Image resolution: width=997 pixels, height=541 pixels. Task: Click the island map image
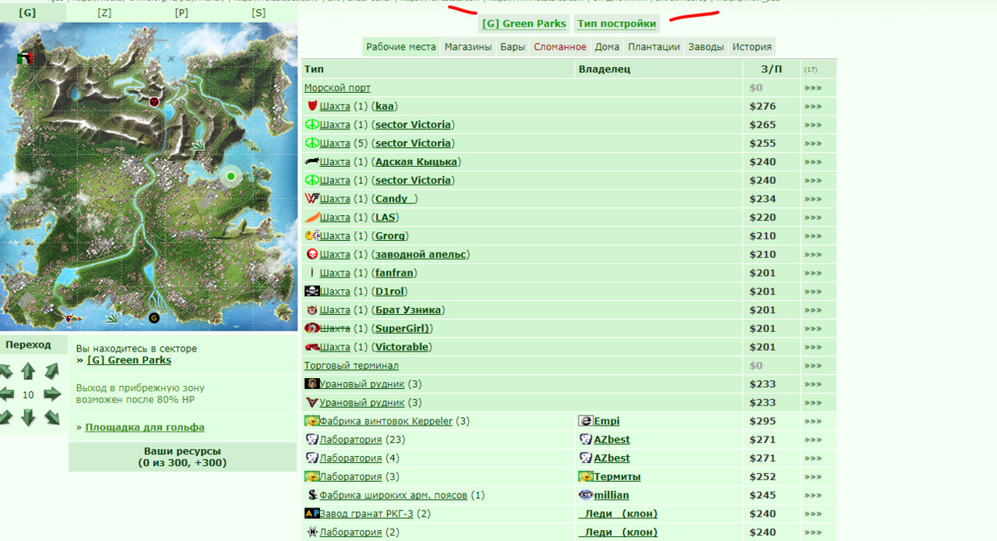[x=148, y=177]
